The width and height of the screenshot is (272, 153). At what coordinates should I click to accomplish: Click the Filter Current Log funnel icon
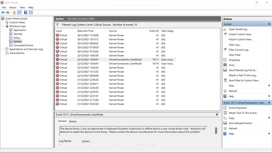click(x=225, y=50)
